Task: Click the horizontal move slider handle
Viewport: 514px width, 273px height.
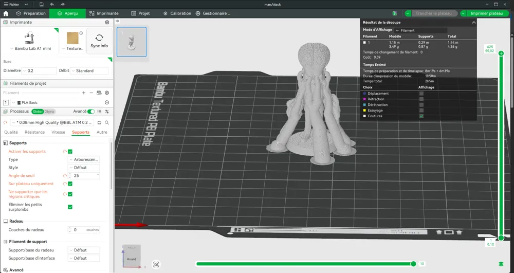Action: pyautogui.click(x=413, y=264)
